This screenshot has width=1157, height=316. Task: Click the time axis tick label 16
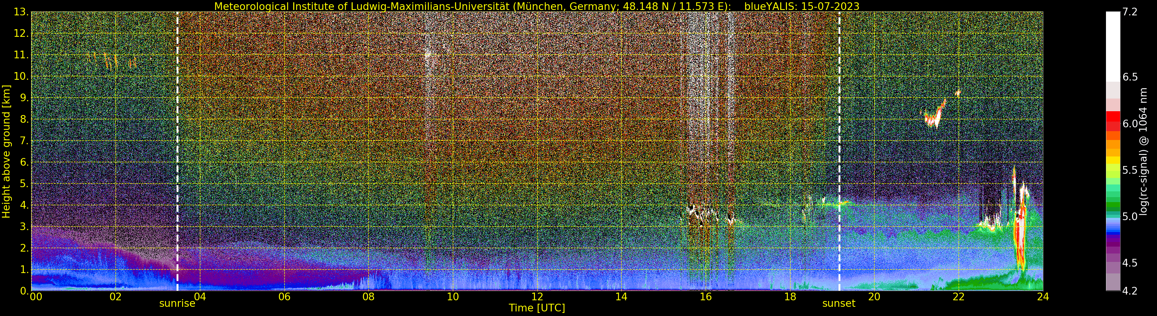(706, 296)
